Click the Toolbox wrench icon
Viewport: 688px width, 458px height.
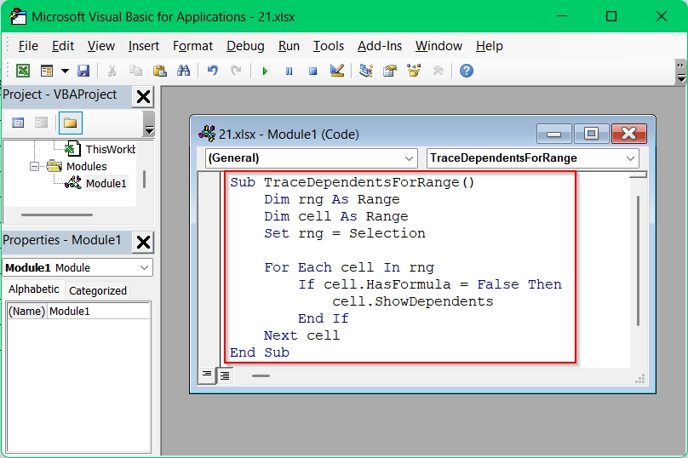(438, 71)
